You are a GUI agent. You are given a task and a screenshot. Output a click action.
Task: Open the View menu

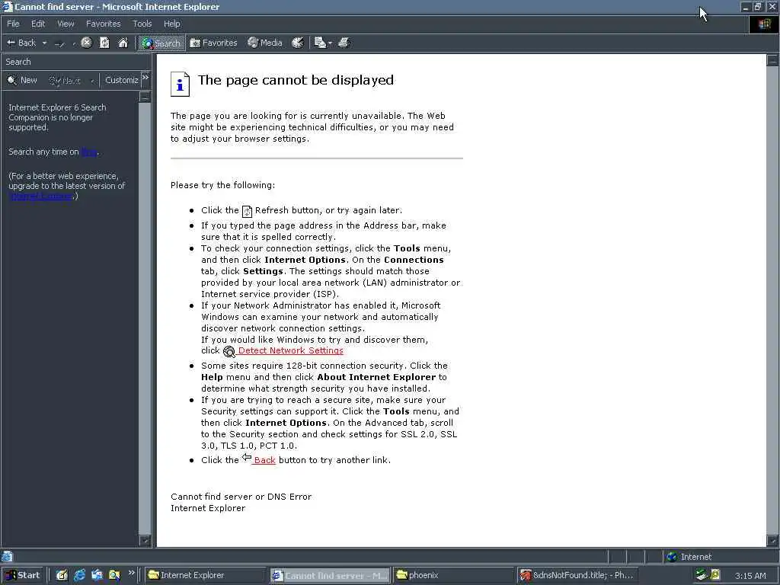(66, 24)
